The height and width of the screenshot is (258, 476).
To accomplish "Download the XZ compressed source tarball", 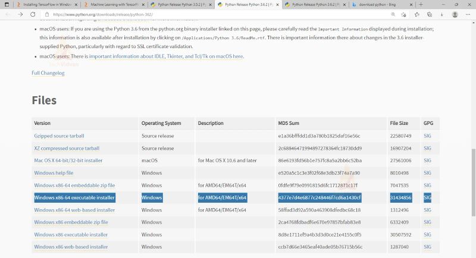I will [67, 148].
